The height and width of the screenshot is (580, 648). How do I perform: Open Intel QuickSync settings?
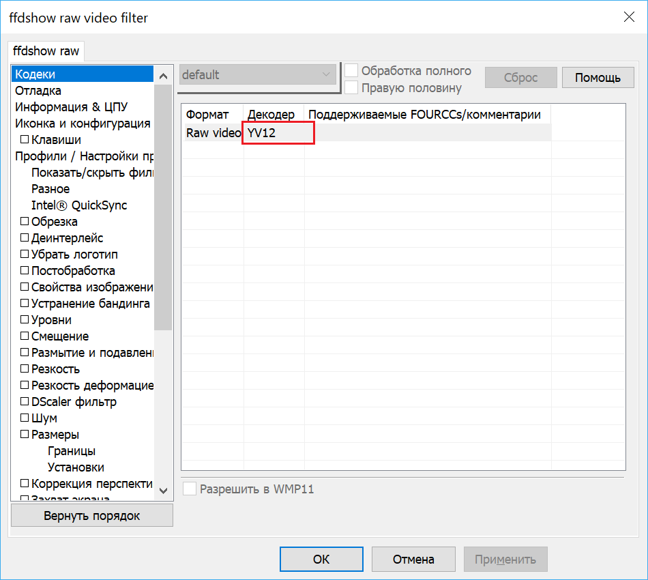pos(79,205)
